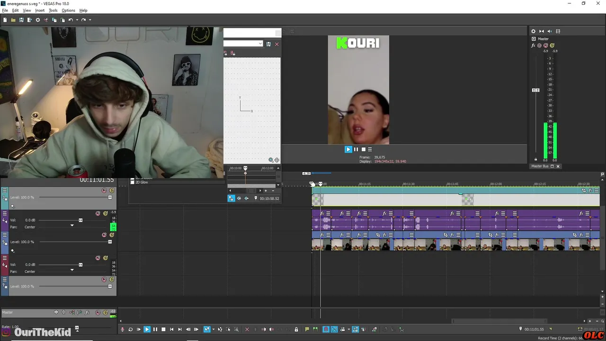The width and height of the screenshot is (606, 341).
Task: Open the Redo history dropdown arrow
Action: 89,20
